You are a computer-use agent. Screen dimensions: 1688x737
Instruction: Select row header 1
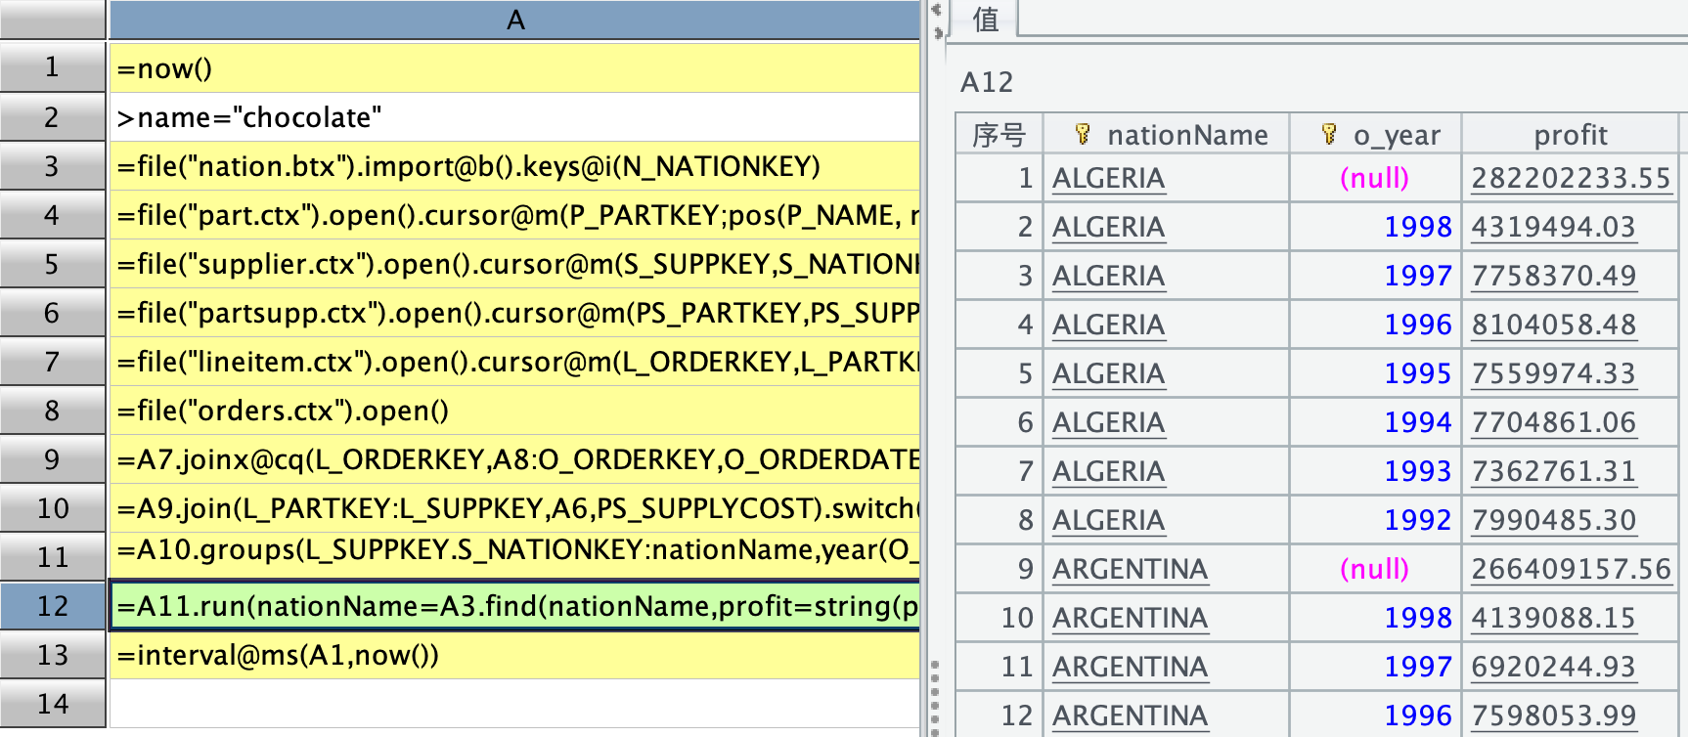pyautogui.click(x=53, y=67)
